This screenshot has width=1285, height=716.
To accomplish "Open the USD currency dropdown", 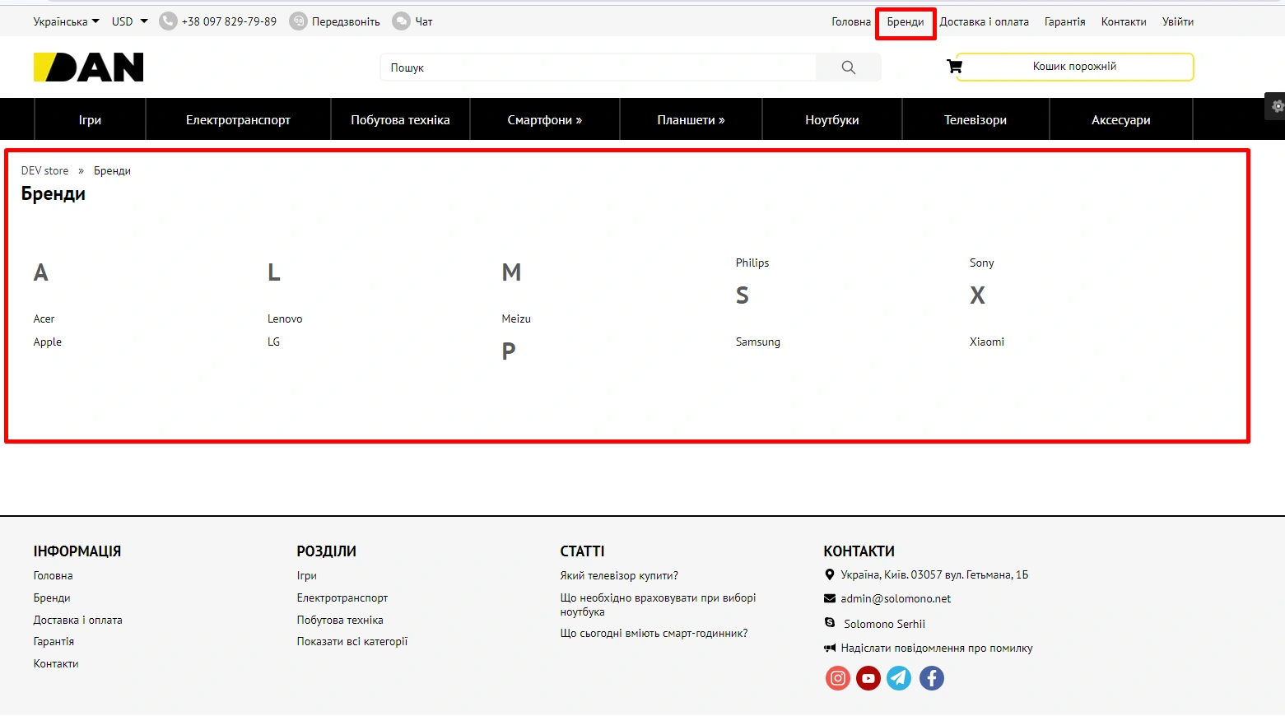I will point(129,21).
